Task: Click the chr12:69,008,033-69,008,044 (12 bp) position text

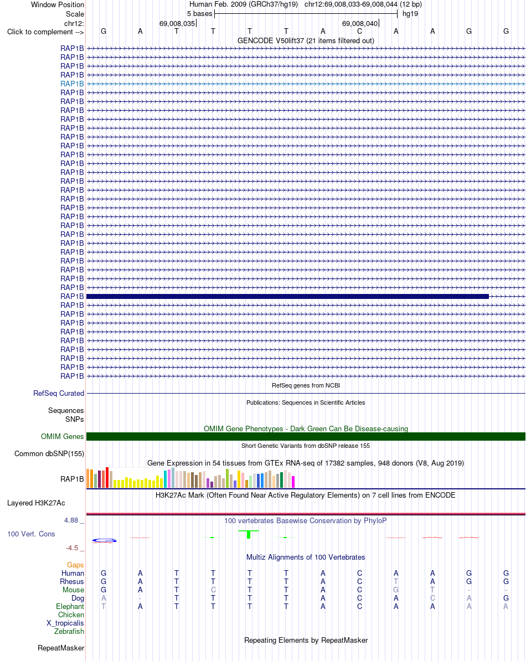Action: point(363,4)
